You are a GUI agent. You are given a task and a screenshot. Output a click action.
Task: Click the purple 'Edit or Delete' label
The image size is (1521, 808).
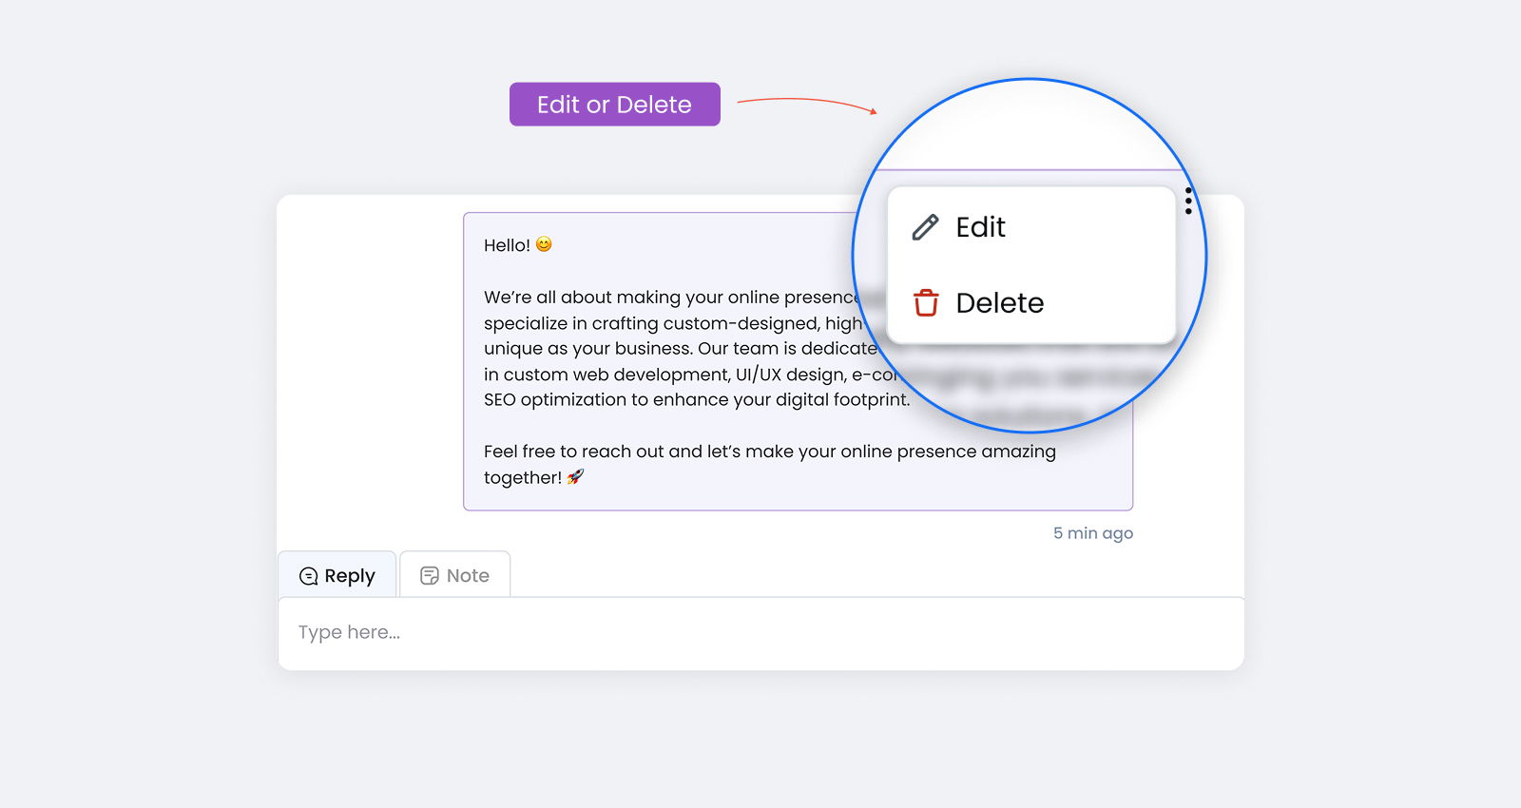(x=614, y=105)
